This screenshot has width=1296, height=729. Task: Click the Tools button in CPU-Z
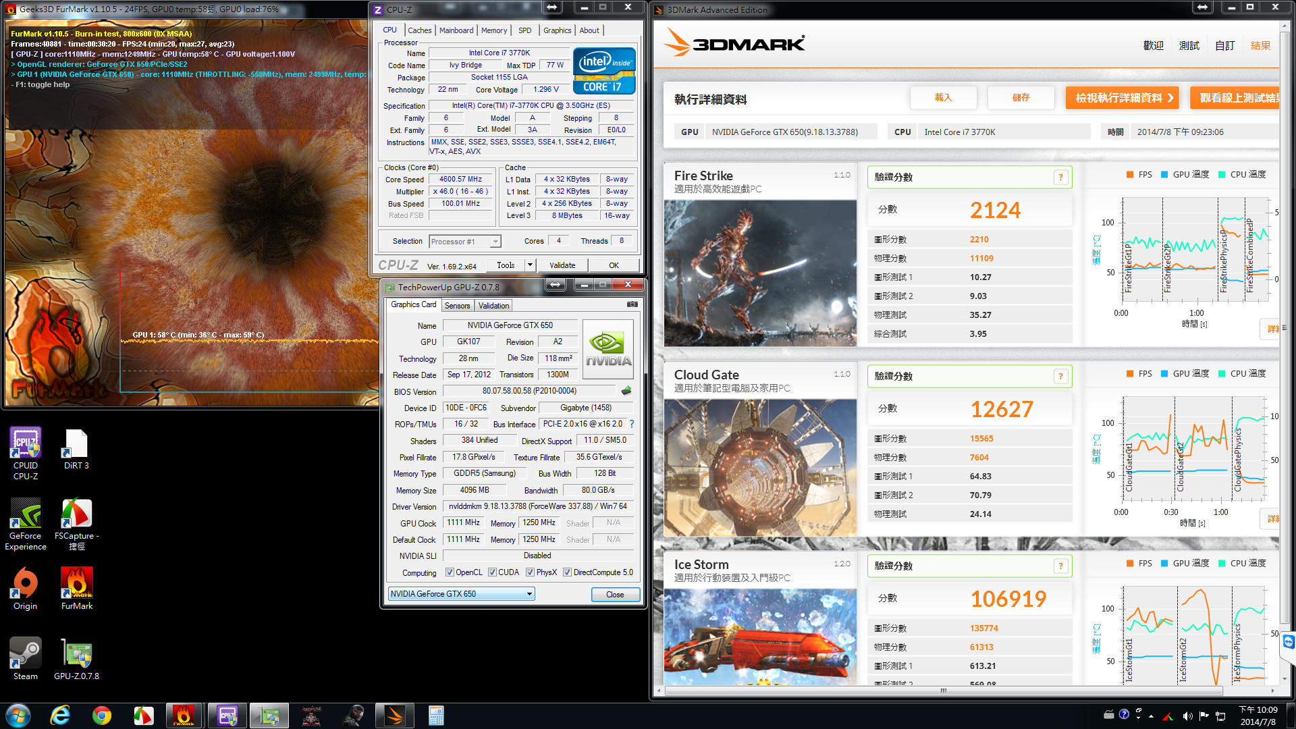tap(506, 265)
